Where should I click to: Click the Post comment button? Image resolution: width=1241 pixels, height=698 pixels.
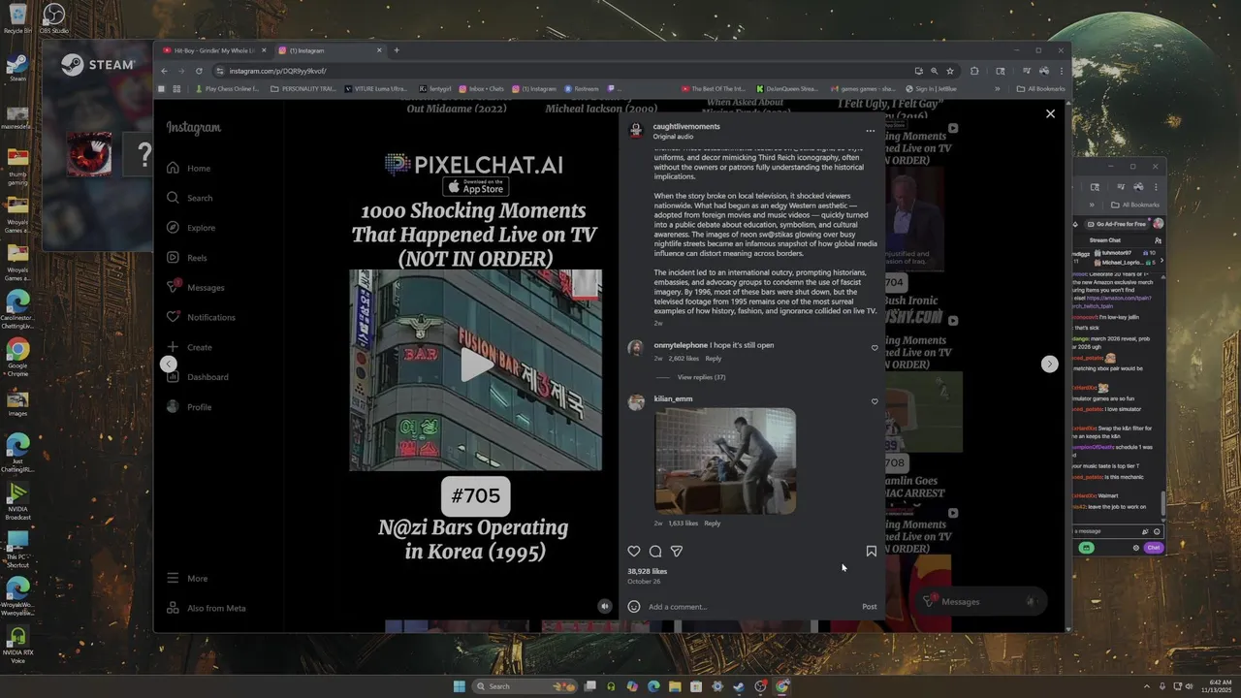870,607
